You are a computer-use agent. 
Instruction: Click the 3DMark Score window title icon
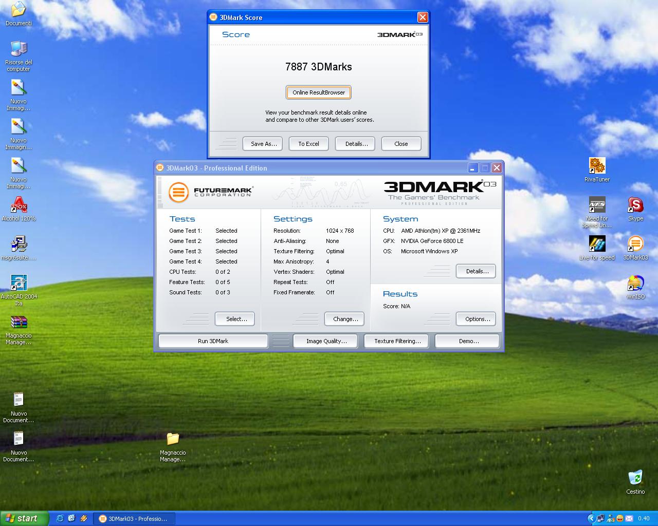[214, 17]
